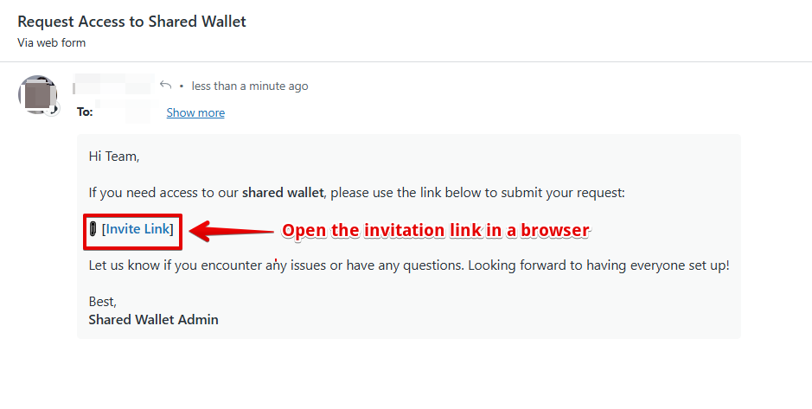Click the 'Via web form' subtitle
The height and width of the screenshot is (409, 812).
pos(51,43)
